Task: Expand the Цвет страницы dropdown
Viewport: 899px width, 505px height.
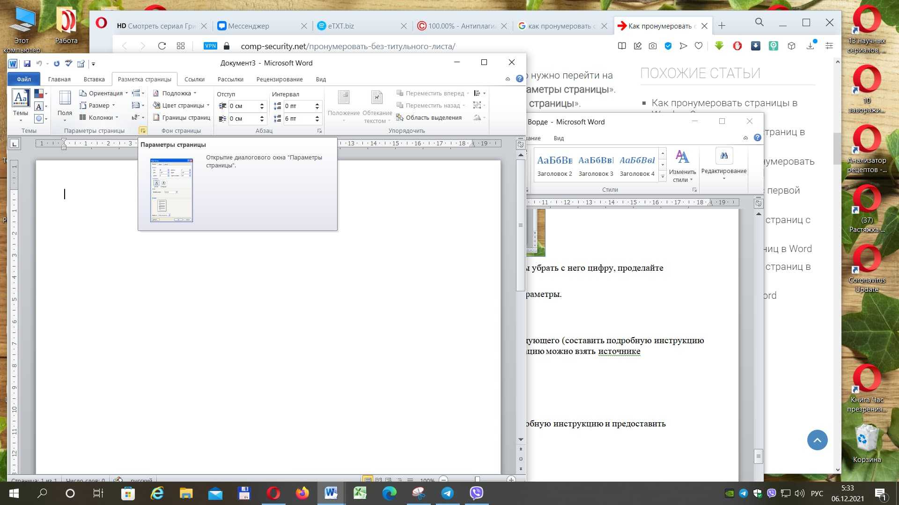Action: click(181, 105)
